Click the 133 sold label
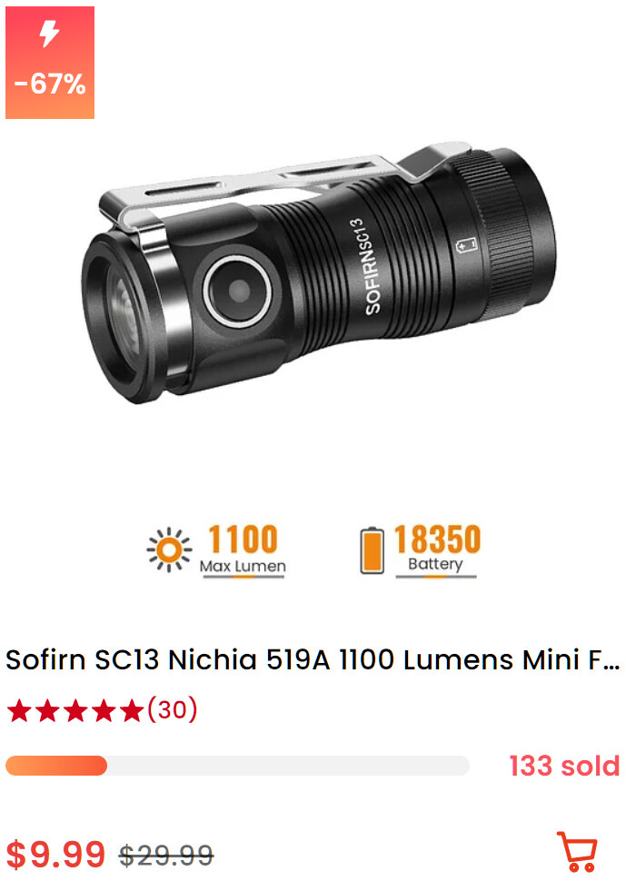 pos(564,766)
